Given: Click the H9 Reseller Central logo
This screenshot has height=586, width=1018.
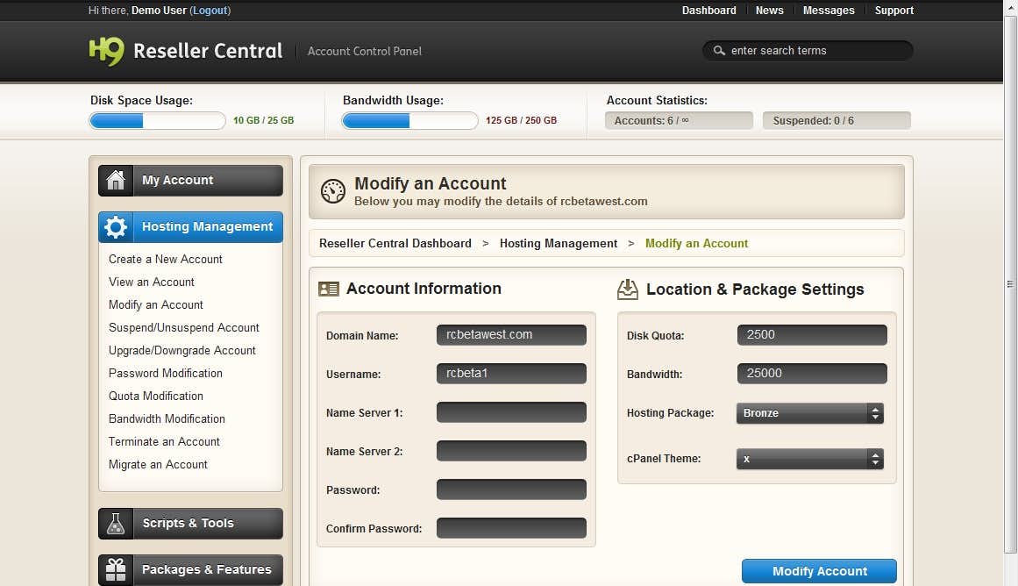Looking at the screenshot, I should 185,51.
